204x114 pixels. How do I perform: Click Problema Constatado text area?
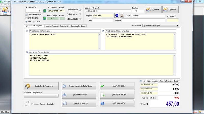tap(139, 41)
